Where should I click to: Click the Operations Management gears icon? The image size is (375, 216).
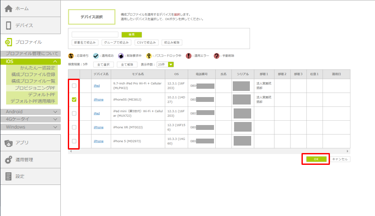tap(8, 160)
